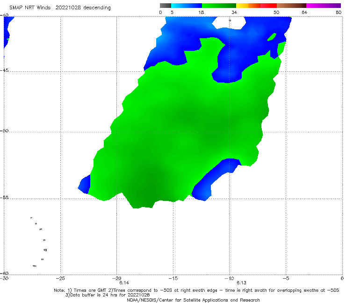Click the island chain markers in lower-left of map
This screenshot has width=346, height=303.
pos(39,241)
